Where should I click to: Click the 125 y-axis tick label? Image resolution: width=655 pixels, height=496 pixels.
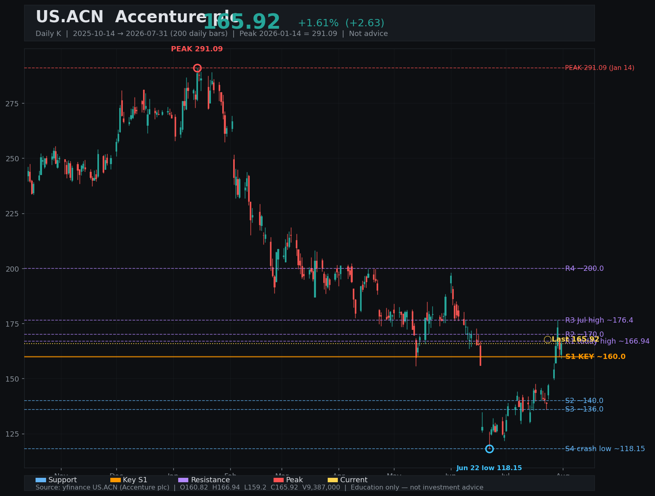click(x=12, y=434)
